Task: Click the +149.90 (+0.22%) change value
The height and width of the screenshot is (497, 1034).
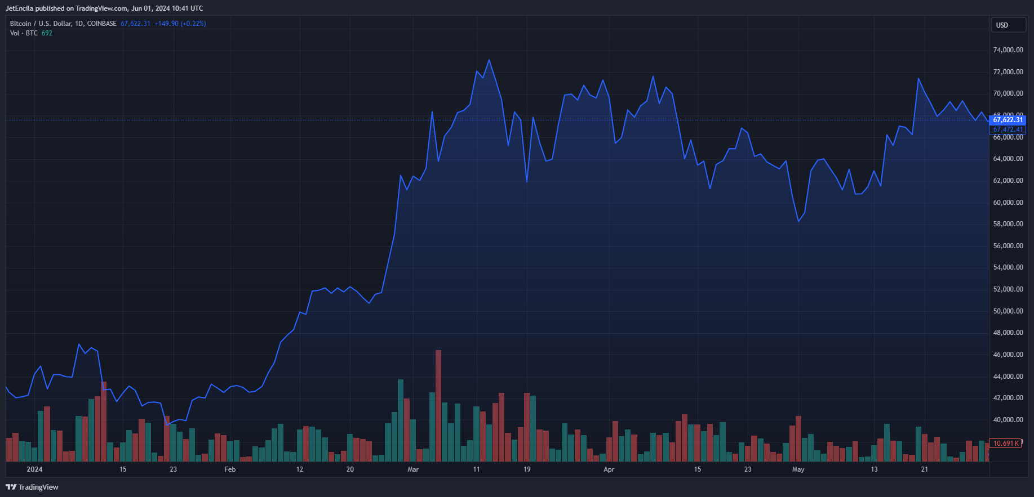Action: click(x=180, y=24)
